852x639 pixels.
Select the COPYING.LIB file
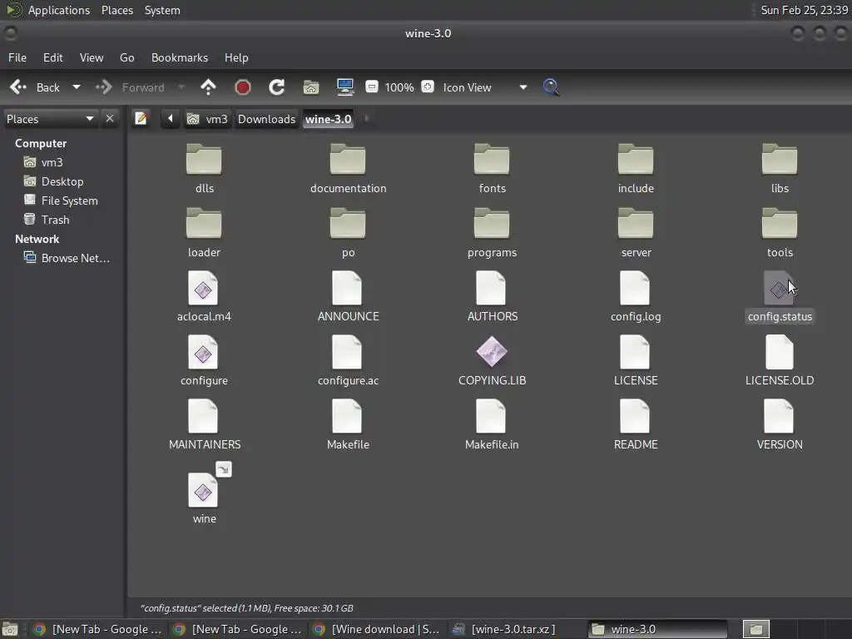492,361
